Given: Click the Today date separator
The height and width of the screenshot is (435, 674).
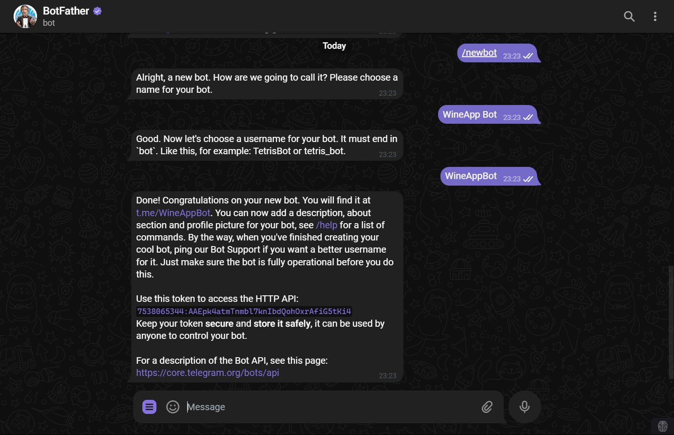Looking at the screenshot, I should click(x=334, y=45).
